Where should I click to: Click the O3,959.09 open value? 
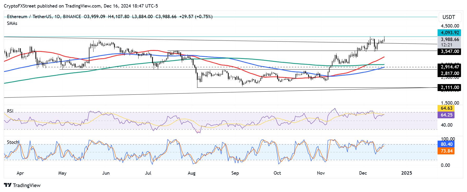(94, 17)
